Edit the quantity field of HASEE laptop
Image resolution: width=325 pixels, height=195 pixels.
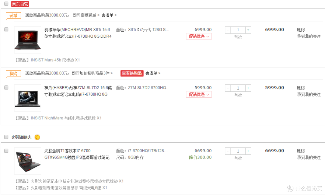pos(238,88)
